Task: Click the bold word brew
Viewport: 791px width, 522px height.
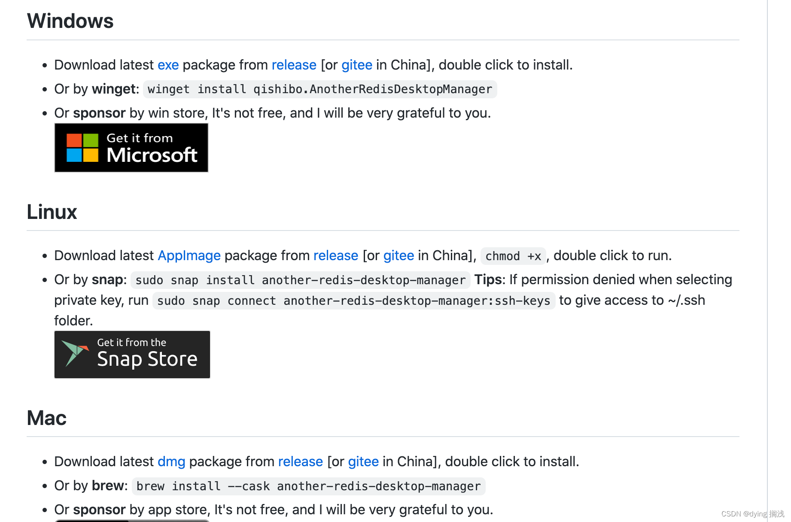Action: pos(108,486)
